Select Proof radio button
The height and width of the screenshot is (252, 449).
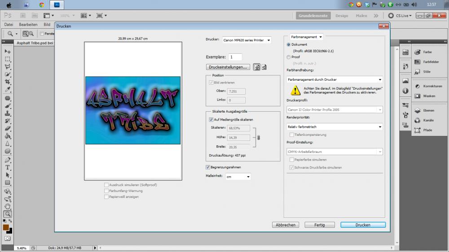click(288, 57)
